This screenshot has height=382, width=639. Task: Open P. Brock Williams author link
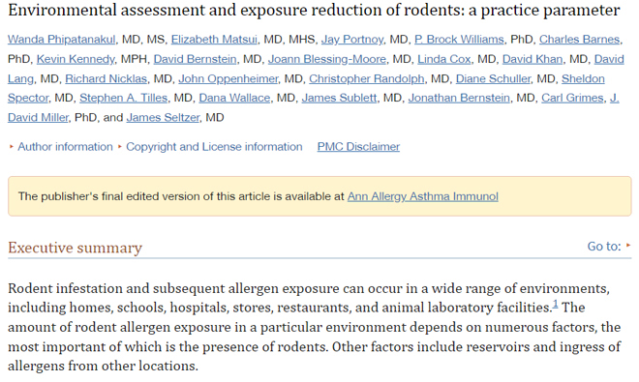pyautogui.click(x=459, y=39)
